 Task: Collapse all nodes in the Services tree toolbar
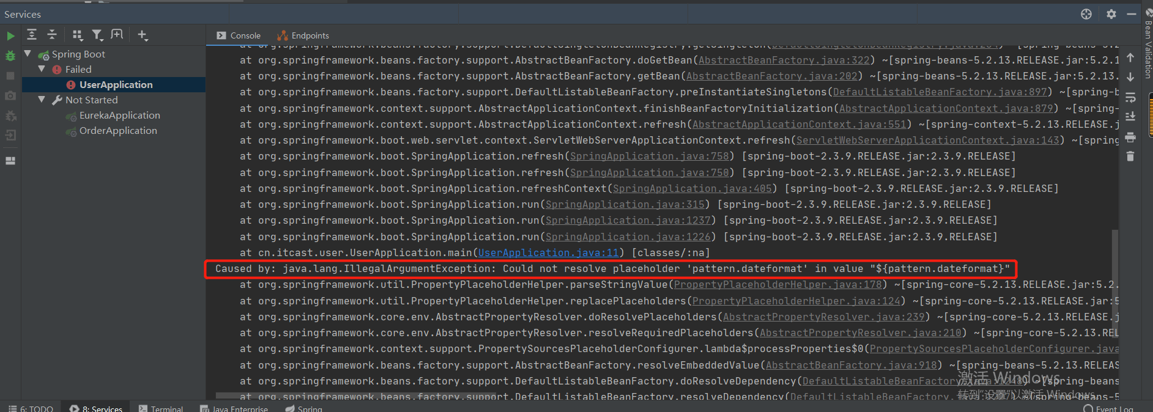point(52,35)
